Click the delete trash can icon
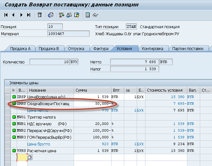This screenshot has height=166, width=212. point(40,15)
